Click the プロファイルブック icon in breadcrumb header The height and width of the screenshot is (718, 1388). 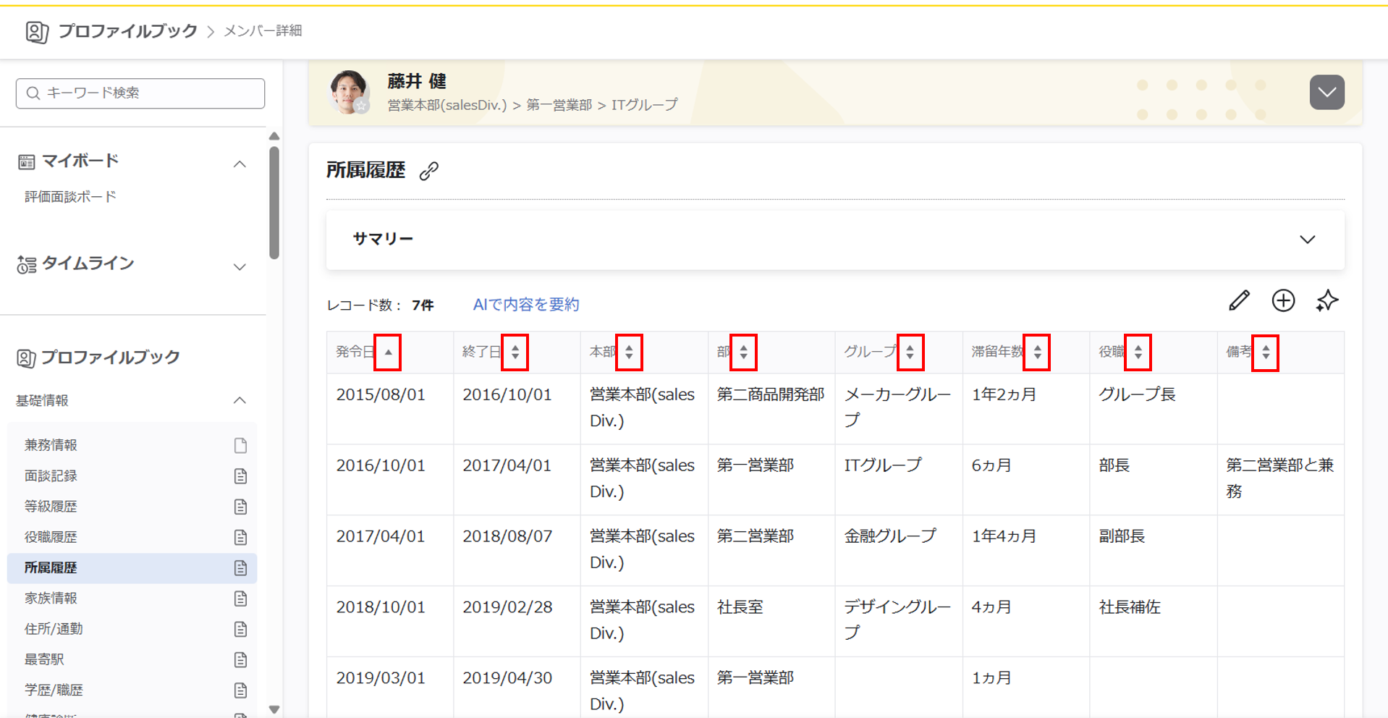click(x=37, y=32)
